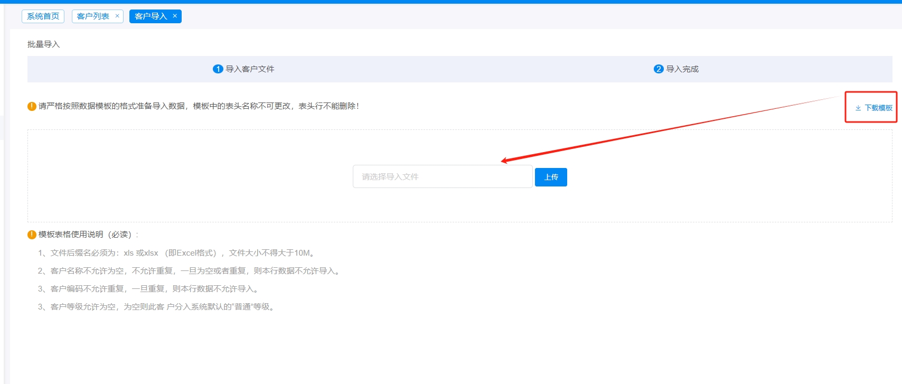Click the step 2 number circle icon

point(659,69)
